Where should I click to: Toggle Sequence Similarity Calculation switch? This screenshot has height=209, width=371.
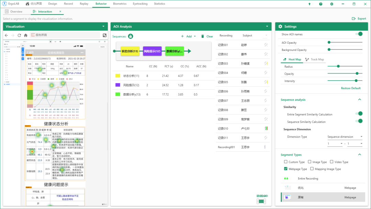[359, 121]
